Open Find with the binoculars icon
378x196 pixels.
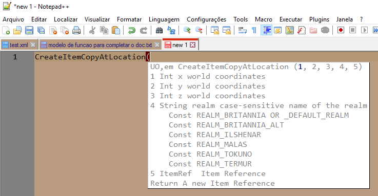(159, 30)
